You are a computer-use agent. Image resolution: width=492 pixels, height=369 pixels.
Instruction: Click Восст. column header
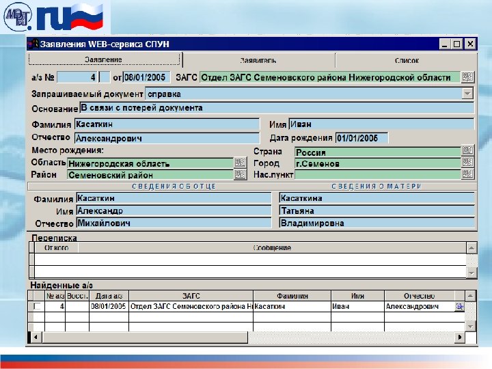click(77, 296)
